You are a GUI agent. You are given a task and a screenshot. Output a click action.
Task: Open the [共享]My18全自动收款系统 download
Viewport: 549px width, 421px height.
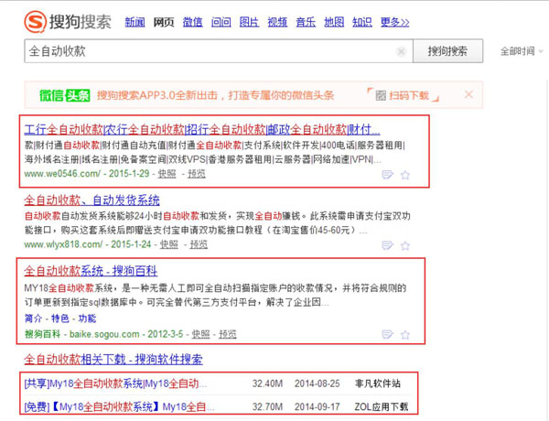(115, 383)
